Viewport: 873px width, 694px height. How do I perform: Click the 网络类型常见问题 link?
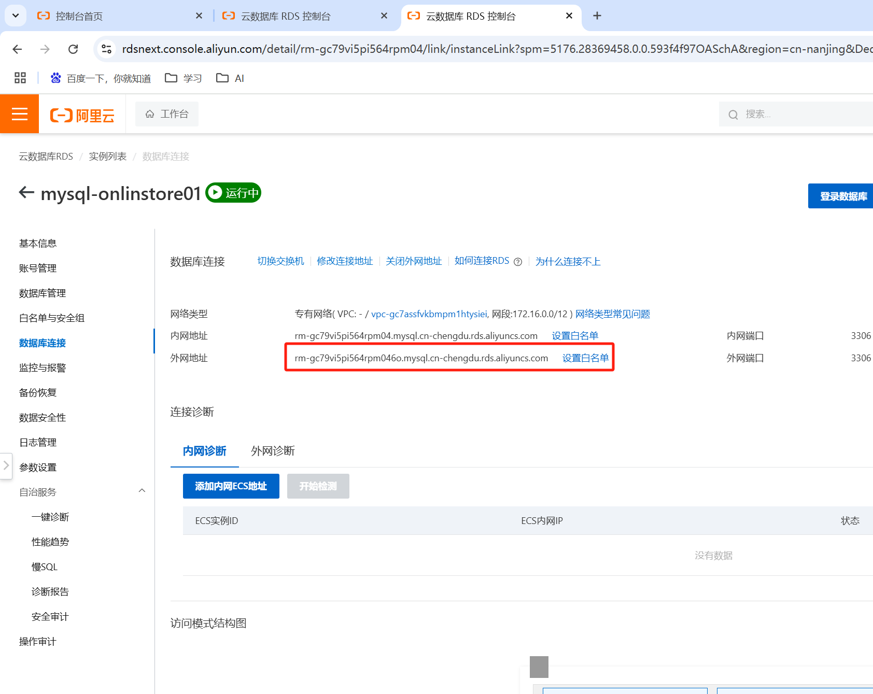[x=613, y=314]
